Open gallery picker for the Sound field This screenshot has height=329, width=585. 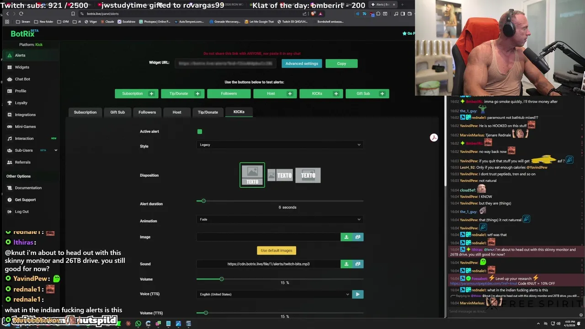(x=358, y=264)
